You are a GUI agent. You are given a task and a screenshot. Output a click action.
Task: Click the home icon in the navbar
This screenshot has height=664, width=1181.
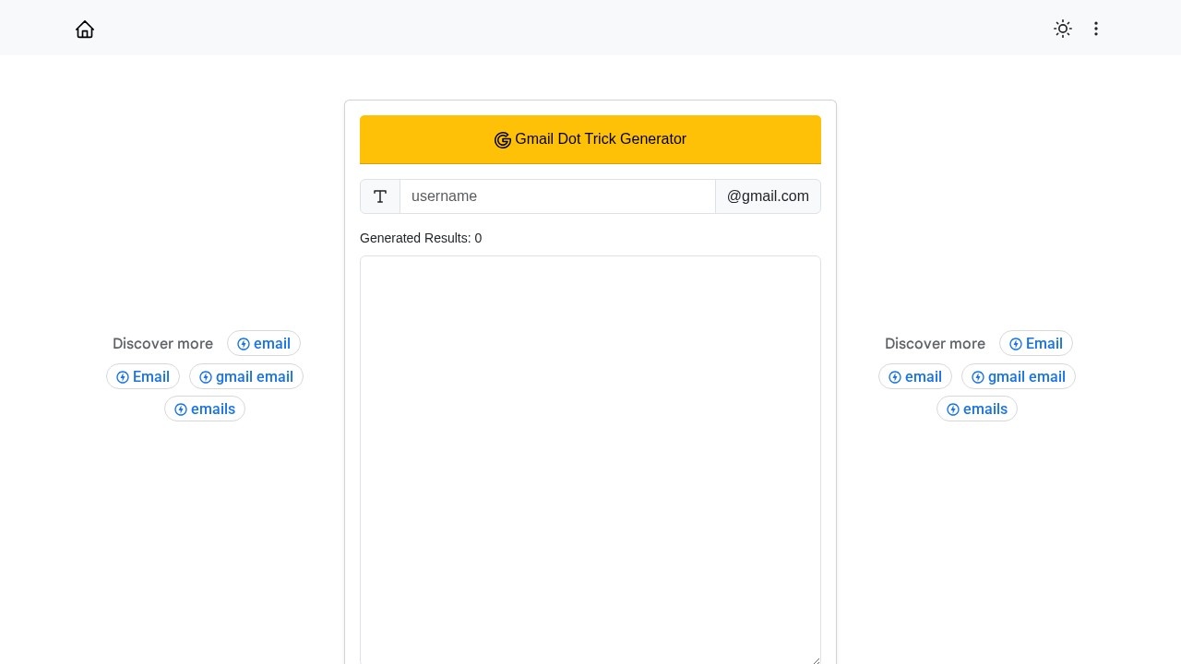click(x=85, y=29)
